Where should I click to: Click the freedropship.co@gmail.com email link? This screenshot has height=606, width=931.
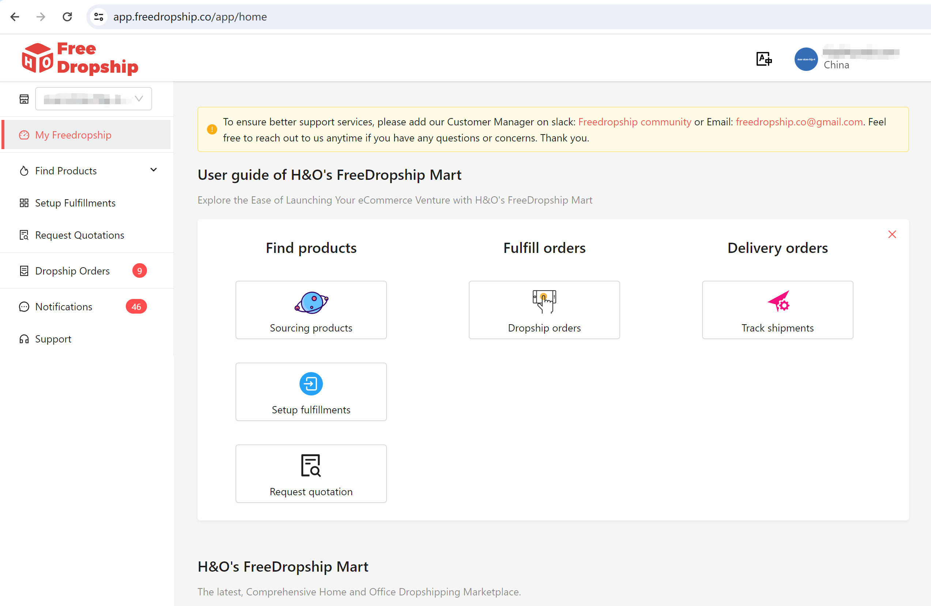799,122
